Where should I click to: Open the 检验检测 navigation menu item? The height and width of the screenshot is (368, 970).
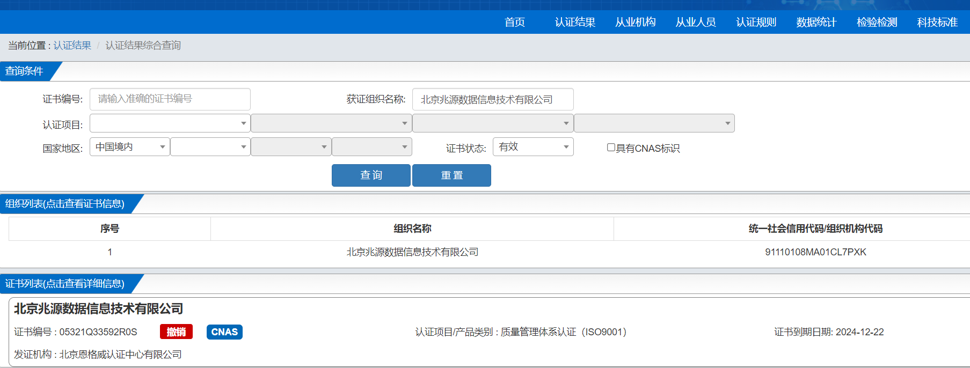877,22
